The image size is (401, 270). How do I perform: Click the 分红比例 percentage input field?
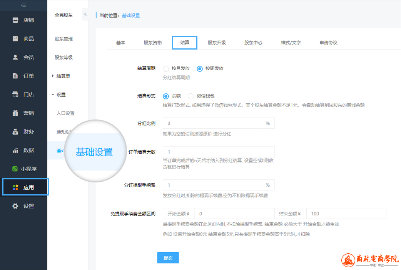(212, 123)
